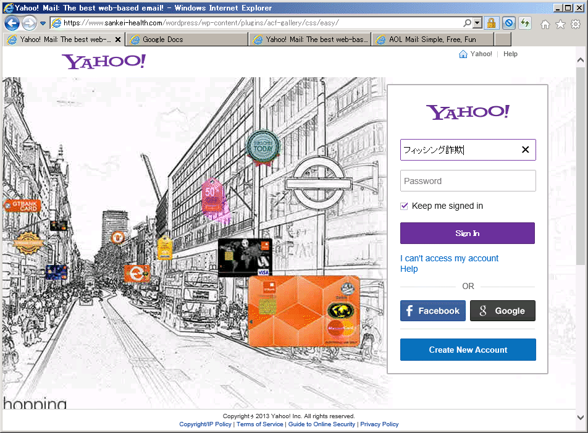The height and width of the screenshot is (433, 588).
Task: Open Copyright/IP Policy footer link
Action: coord(205,424)
